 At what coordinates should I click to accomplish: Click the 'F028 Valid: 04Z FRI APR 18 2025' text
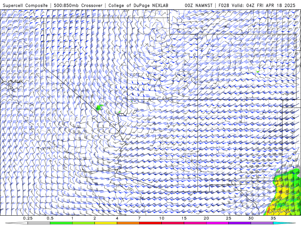click(x=257, y=5)
